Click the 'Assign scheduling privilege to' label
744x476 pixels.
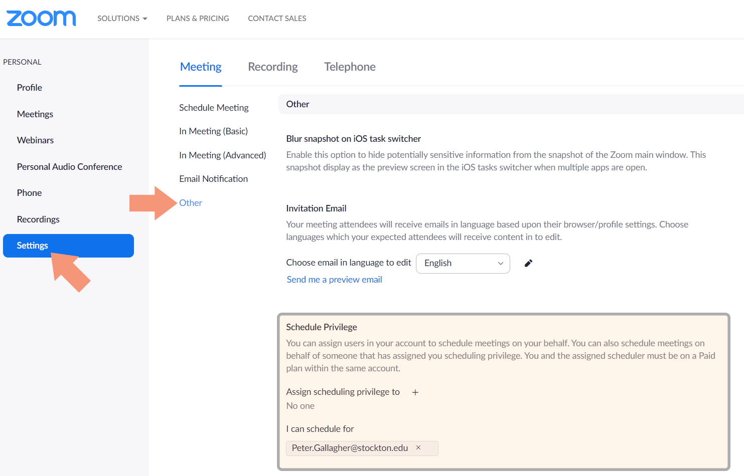click(x=343, y=392)
